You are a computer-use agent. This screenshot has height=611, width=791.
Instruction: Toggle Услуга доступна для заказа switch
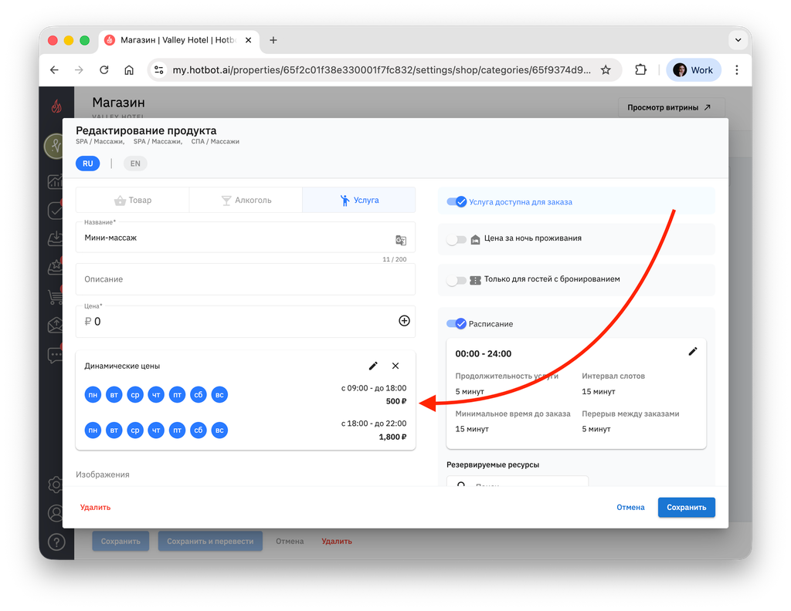(457, 202)
